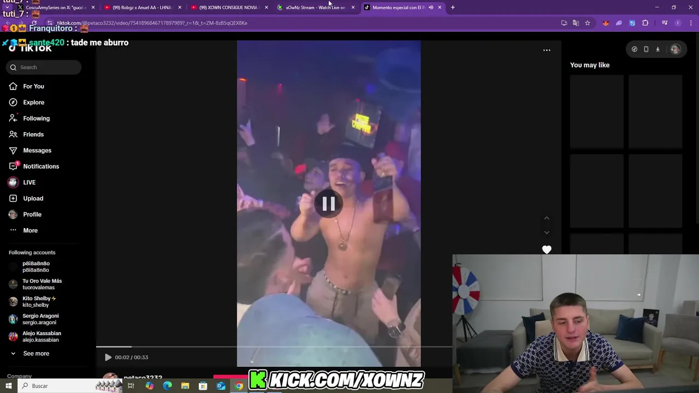Open the TikTok profile avatar top right

(676, 49)
